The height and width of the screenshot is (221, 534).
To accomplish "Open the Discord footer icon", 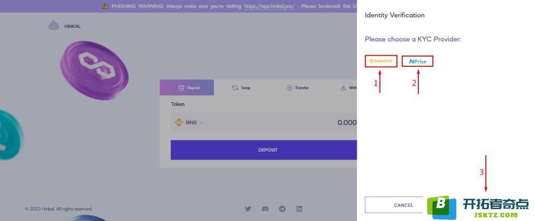I will (265, 209).
